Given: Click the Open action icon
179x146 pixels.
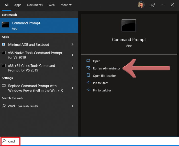Looking at the screenshot, I should tap(88, 60).
